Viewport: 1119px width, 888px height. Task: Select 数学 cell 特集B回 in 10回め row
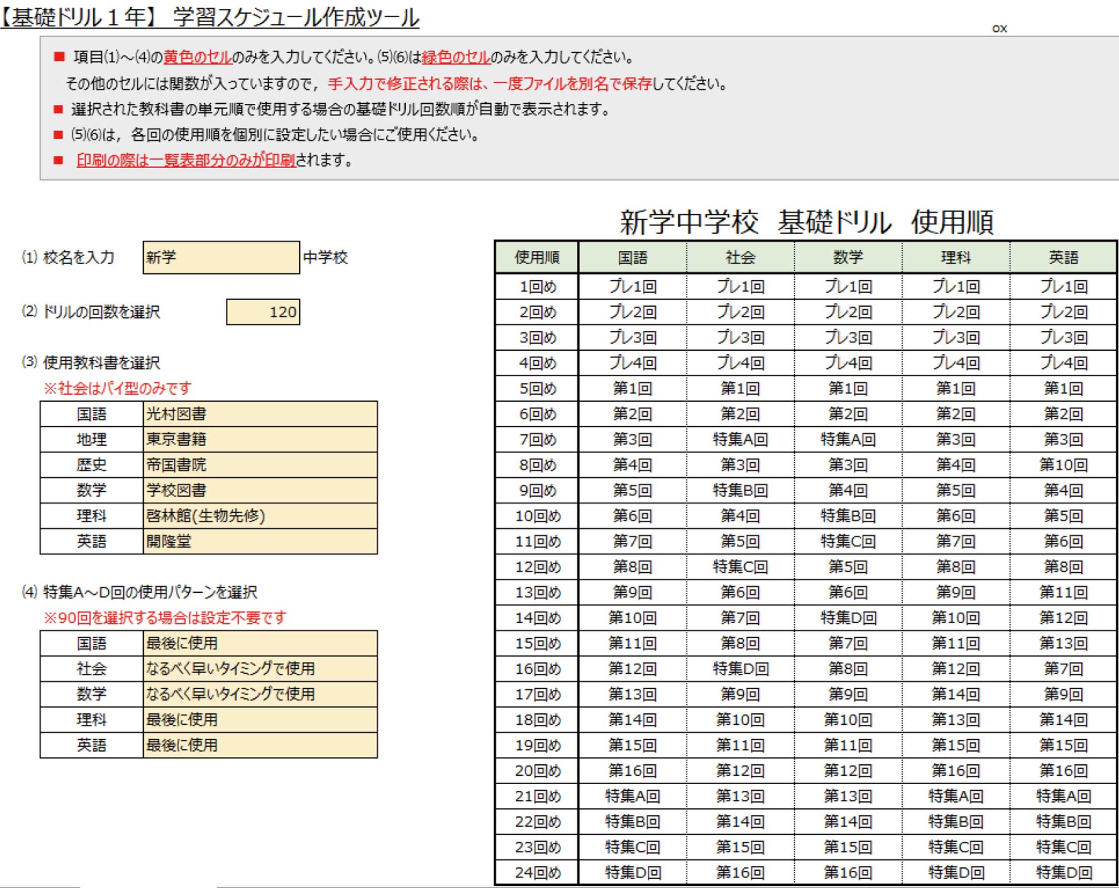pyautogui.click(x=848, y=516)
